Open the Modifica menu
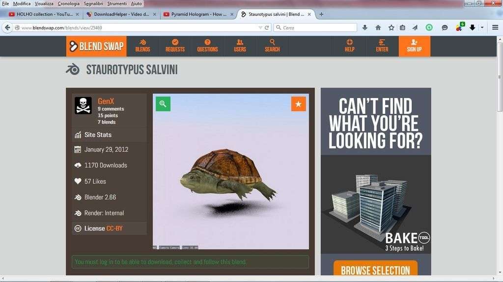The height and width of the screenshot is (282, 503). 22,3
